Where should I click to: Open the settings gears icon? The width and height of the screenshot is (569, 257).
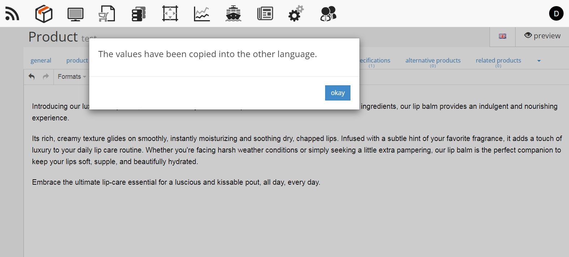tap(296, 14)
